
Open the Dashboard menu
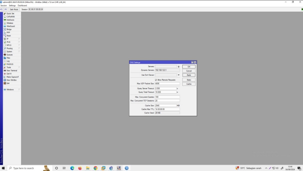[22, 6]
